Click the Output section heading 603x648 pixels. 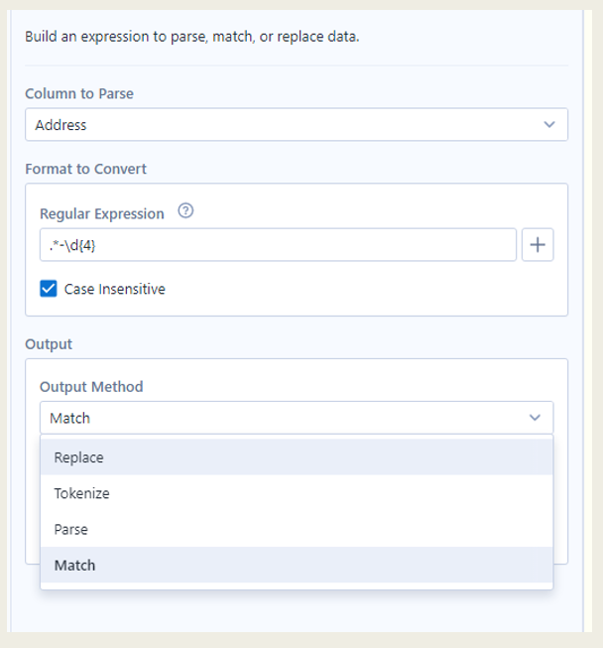49,344
